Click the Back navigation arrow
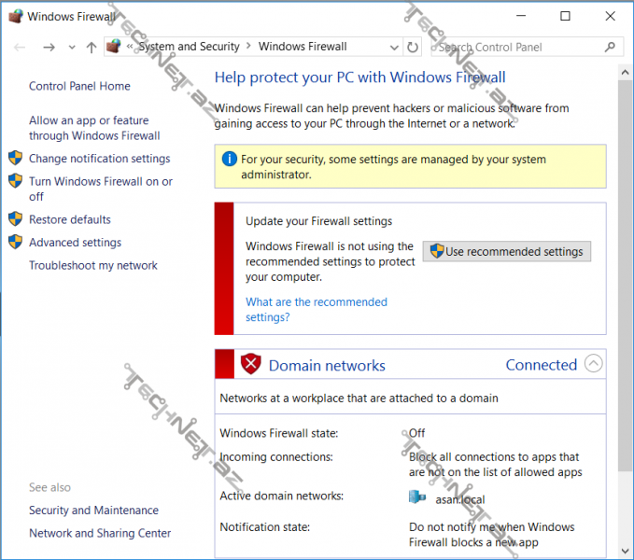 [x=20, y=47]
